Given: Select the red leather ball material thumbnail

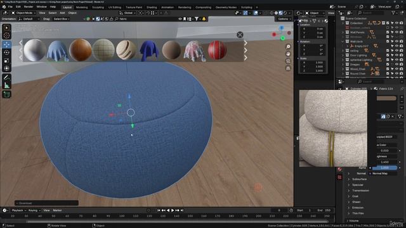Looking at the screenshot, I should pos(217,50).
